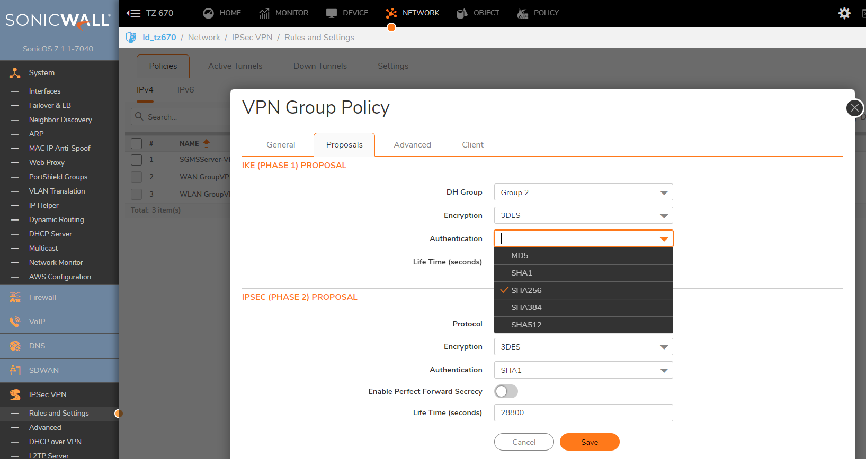
Task: Choose SHA384 authentication option
Action: click(x=583, y=307)
